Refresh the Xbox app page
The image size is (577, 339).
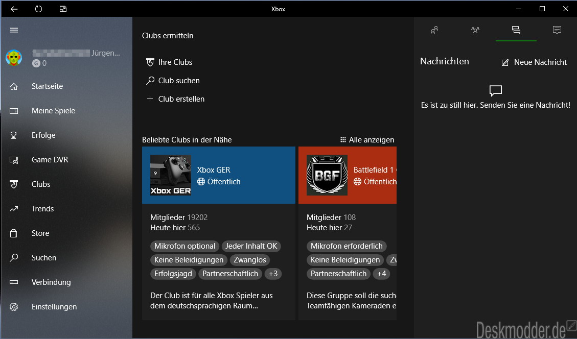[38, 9]
